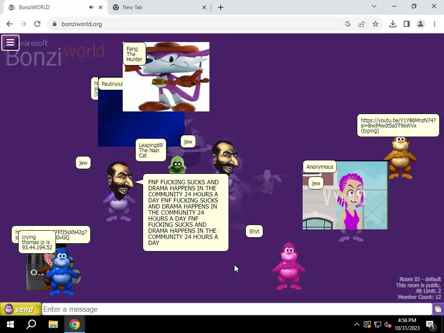444x333 pixels.
Task: Close the BonziWORLD tab
Action: (101, 7)
